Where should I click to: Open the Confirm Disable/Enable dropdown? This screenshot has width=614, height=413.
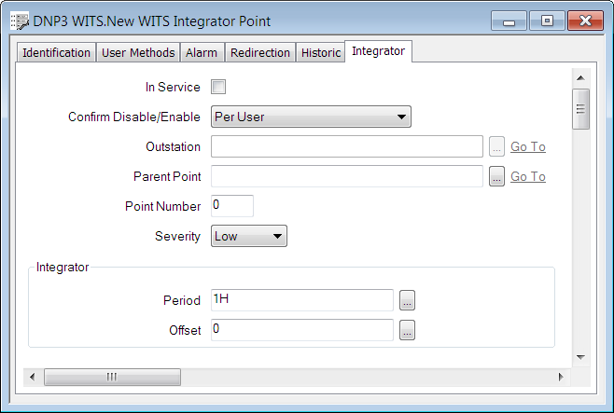point(311,117)
